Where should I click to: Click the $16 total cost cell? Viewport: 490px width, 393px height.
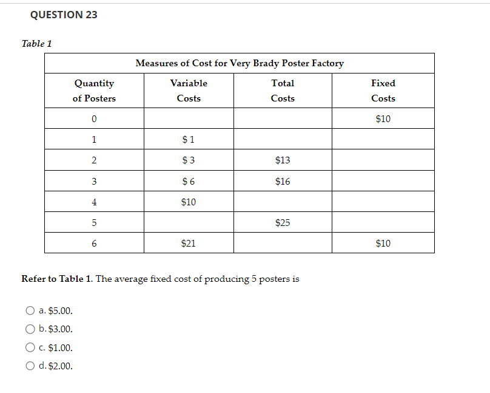283,180
